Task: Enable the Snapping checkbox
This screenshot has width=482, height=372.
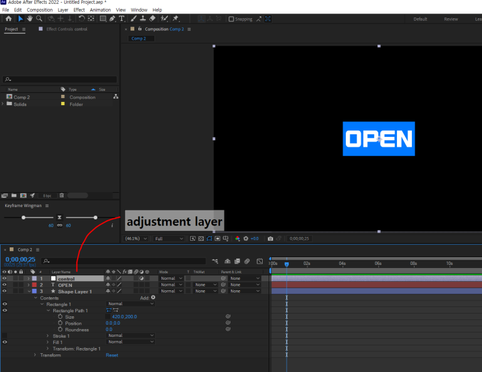Action: (232, 19)
